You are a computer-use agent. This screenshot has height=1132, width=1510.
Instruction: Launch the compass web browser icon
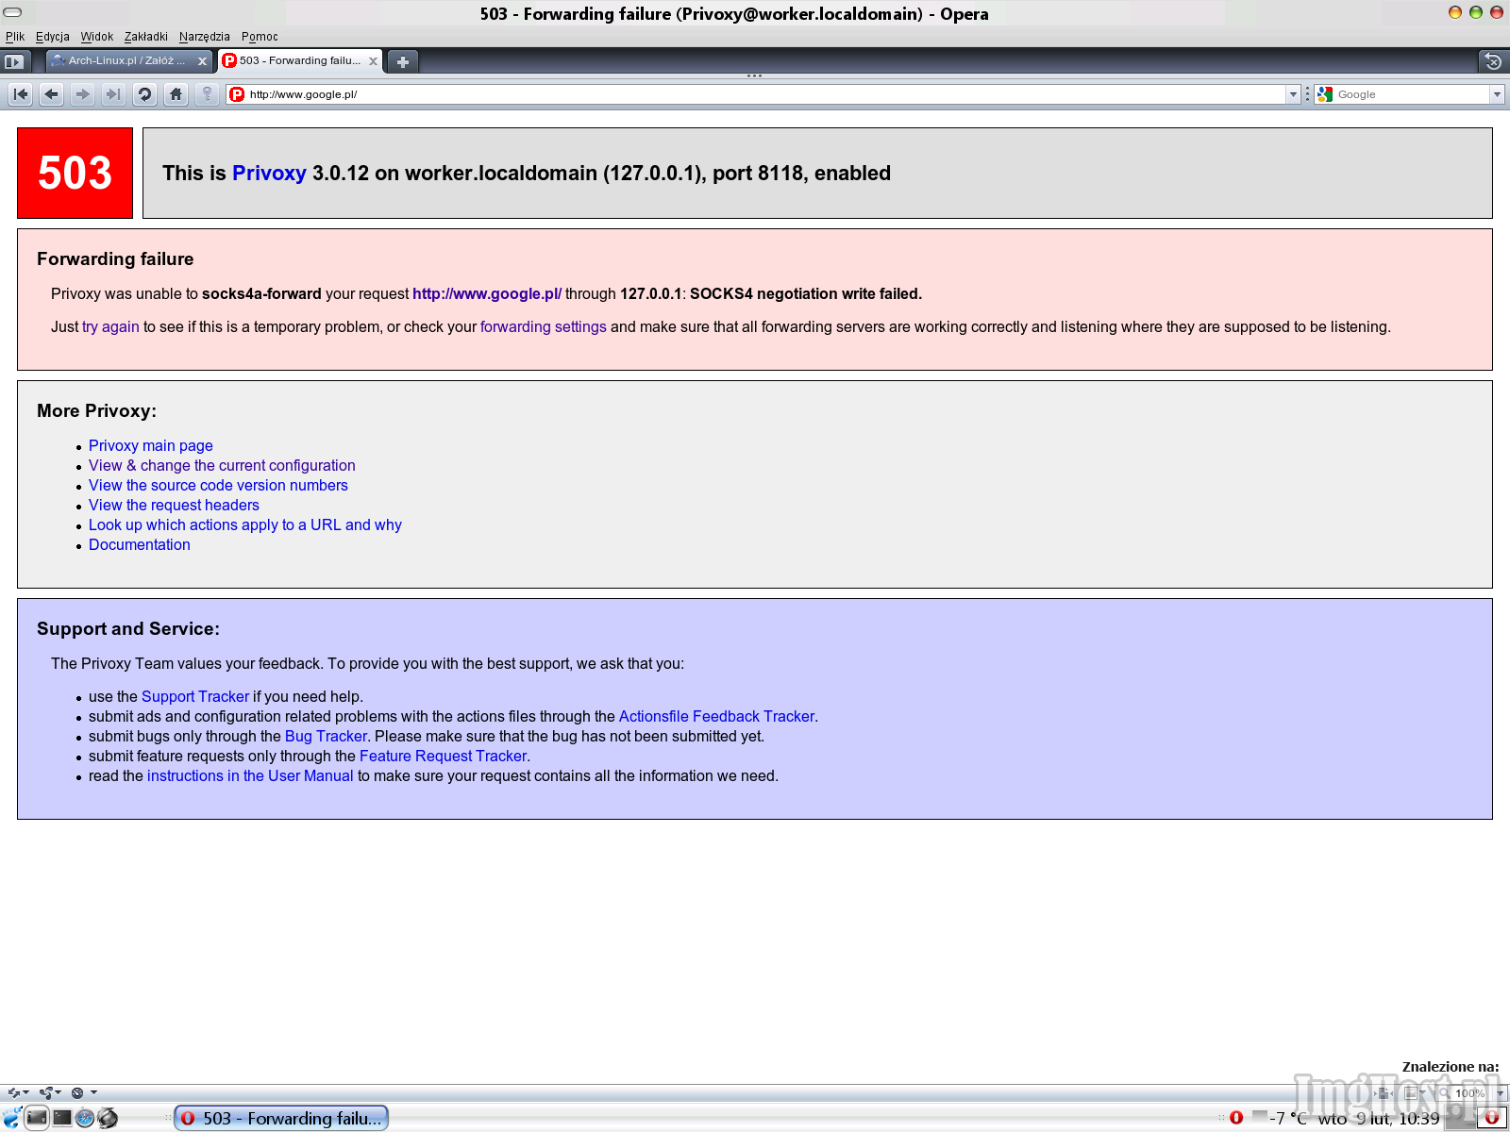85,1119
